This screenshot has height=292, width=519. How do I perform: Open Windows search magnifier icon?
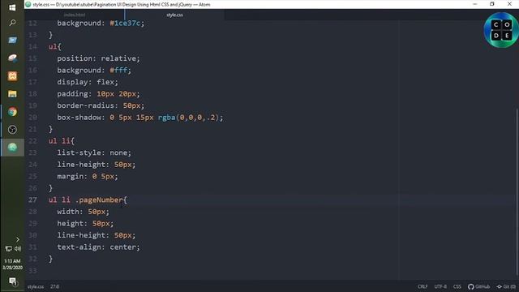(12, 23)
